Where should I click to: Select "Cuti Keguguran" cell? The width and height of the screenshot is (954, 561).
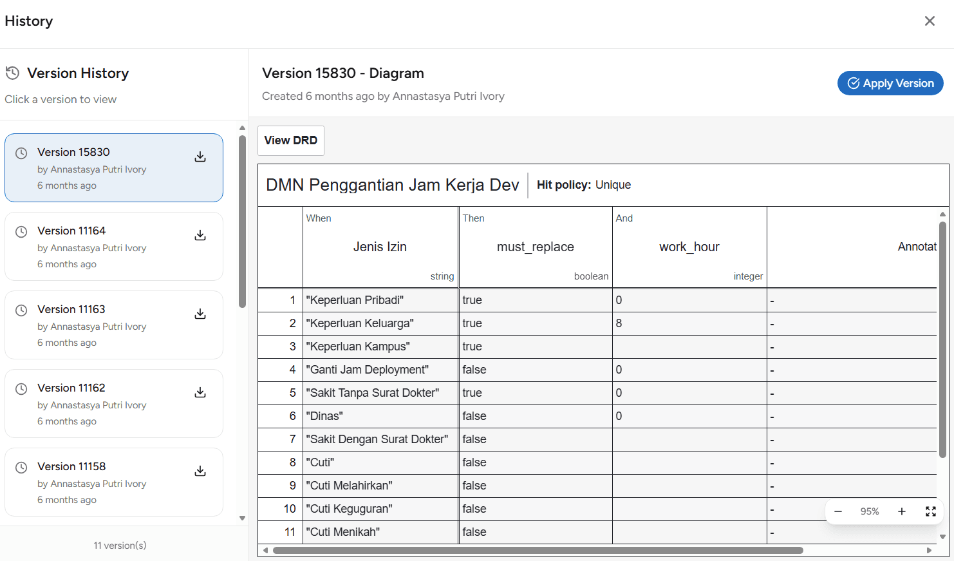click(380, 509)
